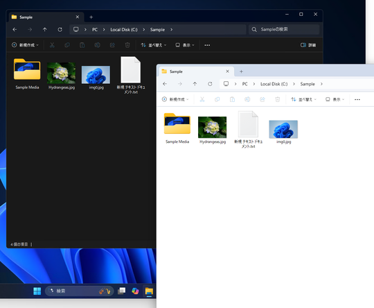Click Local Disk (C:) breadcrumb in dark window
Image resolution: width=374 pixels, height=308 pixels.
[x=124, y=30]
